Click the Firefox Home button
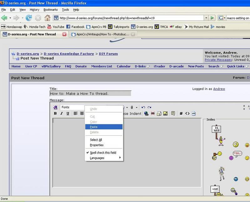 click(47, 18)
